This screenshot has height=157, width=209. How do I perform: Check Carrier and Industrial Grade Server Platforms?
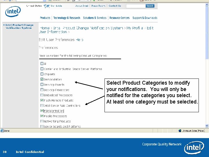pyautogui.click(x=42, y=69)
